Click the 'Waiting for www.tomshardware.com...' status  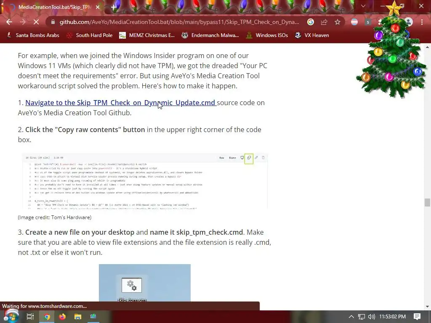click(x=45, y=306)
